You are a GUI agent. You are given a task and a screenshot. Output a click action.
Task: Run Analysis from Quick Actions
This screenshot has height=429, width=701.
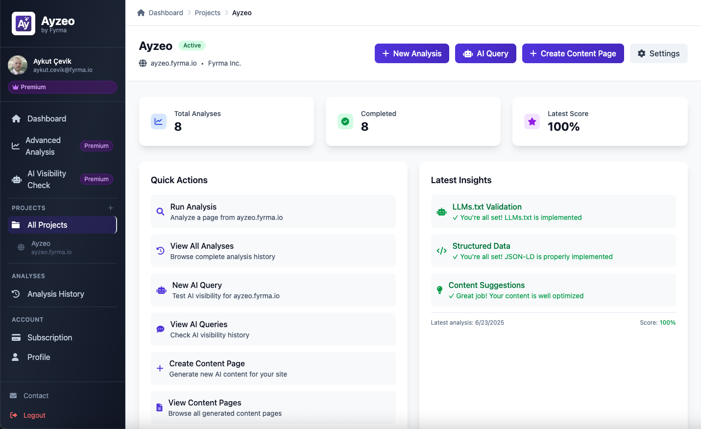pos(273,212)
